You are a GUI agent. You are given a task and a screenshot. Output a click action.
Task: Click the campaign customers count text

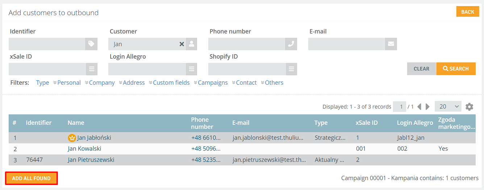410,178
